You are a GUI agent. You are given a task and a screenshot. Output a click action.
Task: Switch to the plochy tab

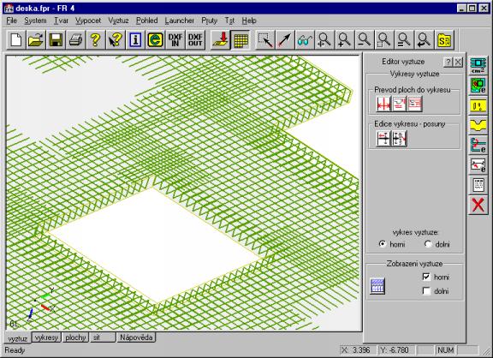click(x=75, y=337)
